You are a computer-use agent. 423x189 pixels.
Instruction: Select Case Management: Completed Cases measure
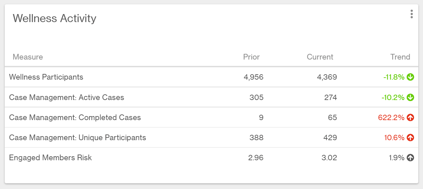tap(75, 118)
